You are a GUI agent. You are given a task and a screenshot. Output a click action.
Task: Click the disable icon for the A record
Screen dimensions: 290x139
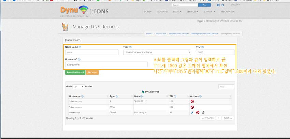192,102
